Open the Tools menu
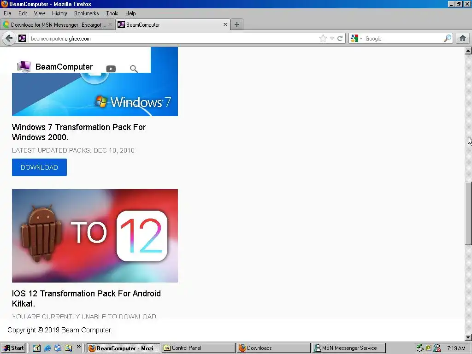Viewport: 472px width, 354px height. coord(112,13)
